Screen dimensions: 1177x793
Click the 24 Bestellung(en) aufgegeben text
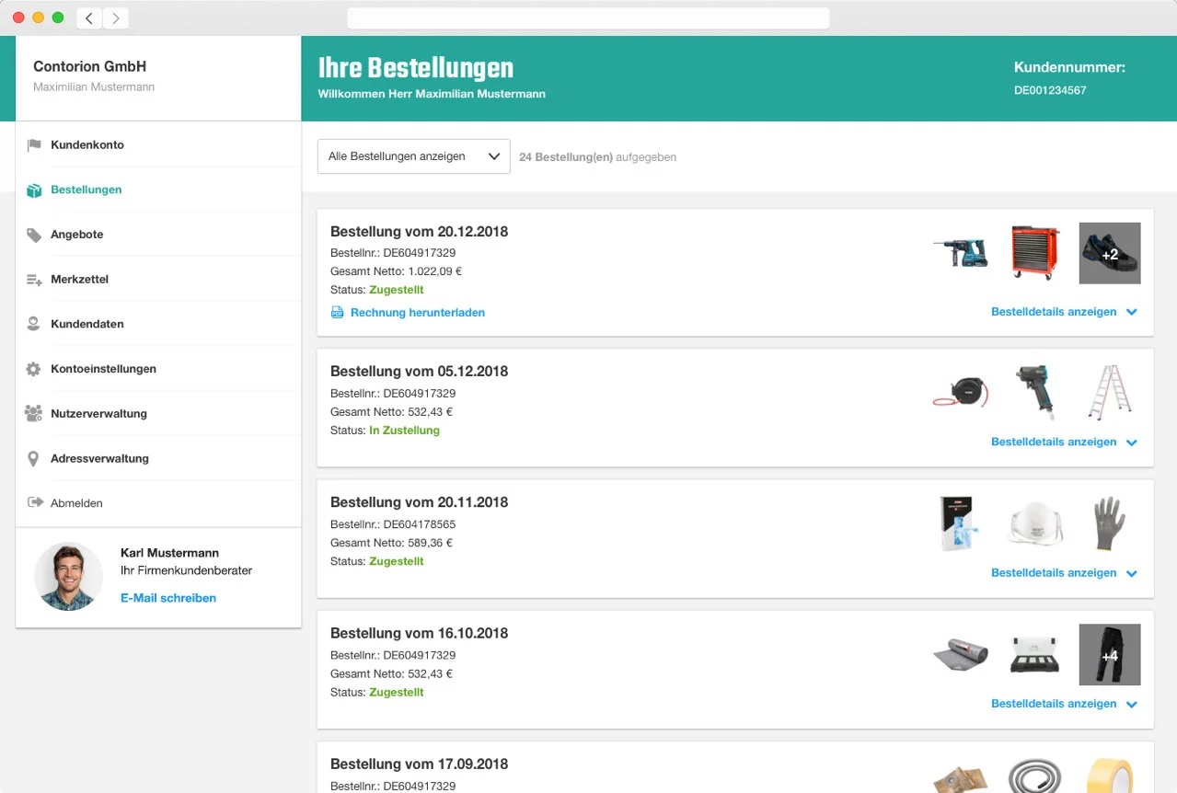(x=597, y=157)
